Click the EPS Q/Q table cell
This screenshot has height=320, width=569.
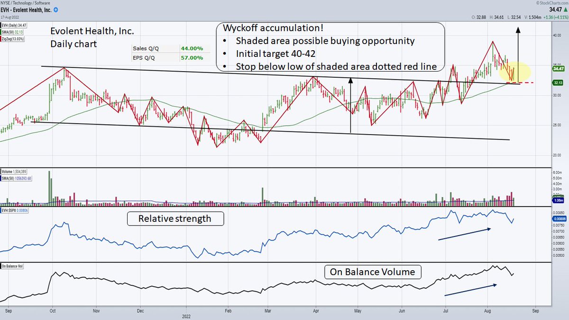156,57
